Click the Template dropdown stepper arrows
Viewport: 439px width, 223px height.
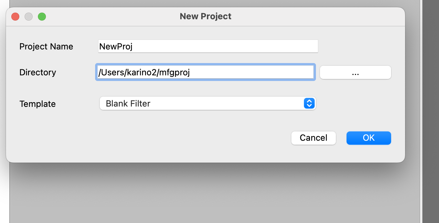tap(309, 103)
